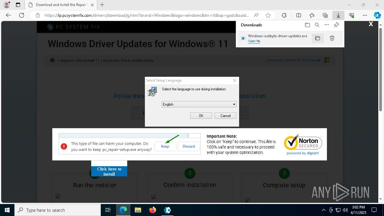The image size is (384, 216).
Task: Click OK in Setup Language dialog
Action: click(x=201, y=116)
